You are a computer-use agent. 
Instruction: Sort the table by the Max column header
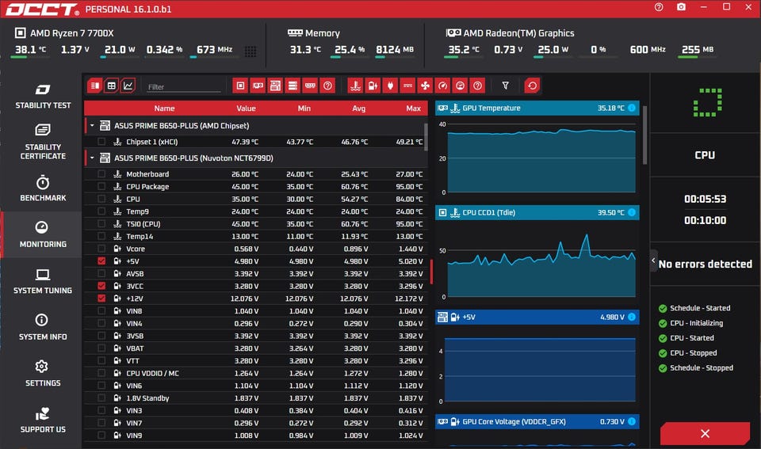413,108
